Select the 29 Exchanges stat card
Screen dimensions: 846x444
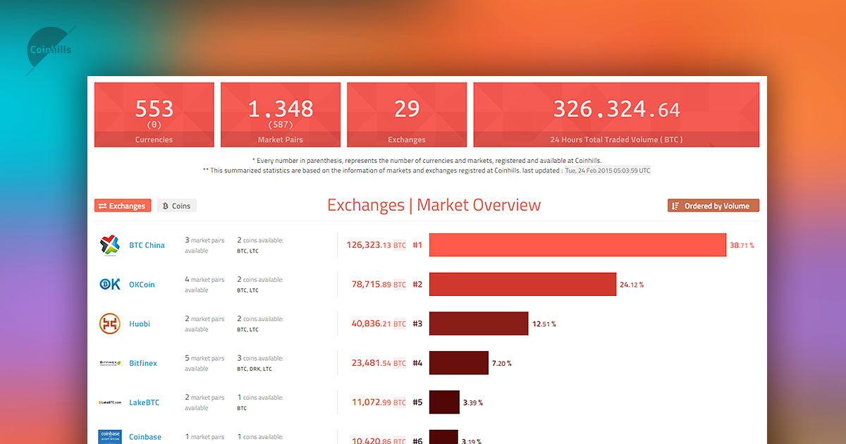pyautogui.click(x=407, y=115)
